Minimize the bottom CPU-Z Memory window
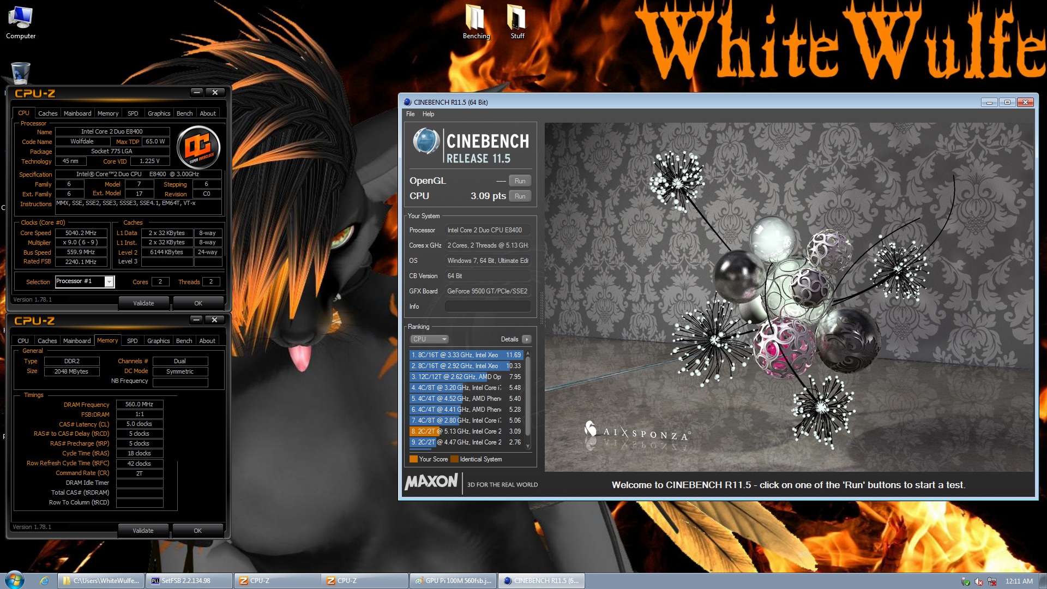 coord(196,320)
